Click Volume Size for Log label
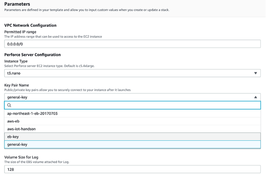Image resolution: width=266 pixels, height=175 pixels. pos(21,157)
